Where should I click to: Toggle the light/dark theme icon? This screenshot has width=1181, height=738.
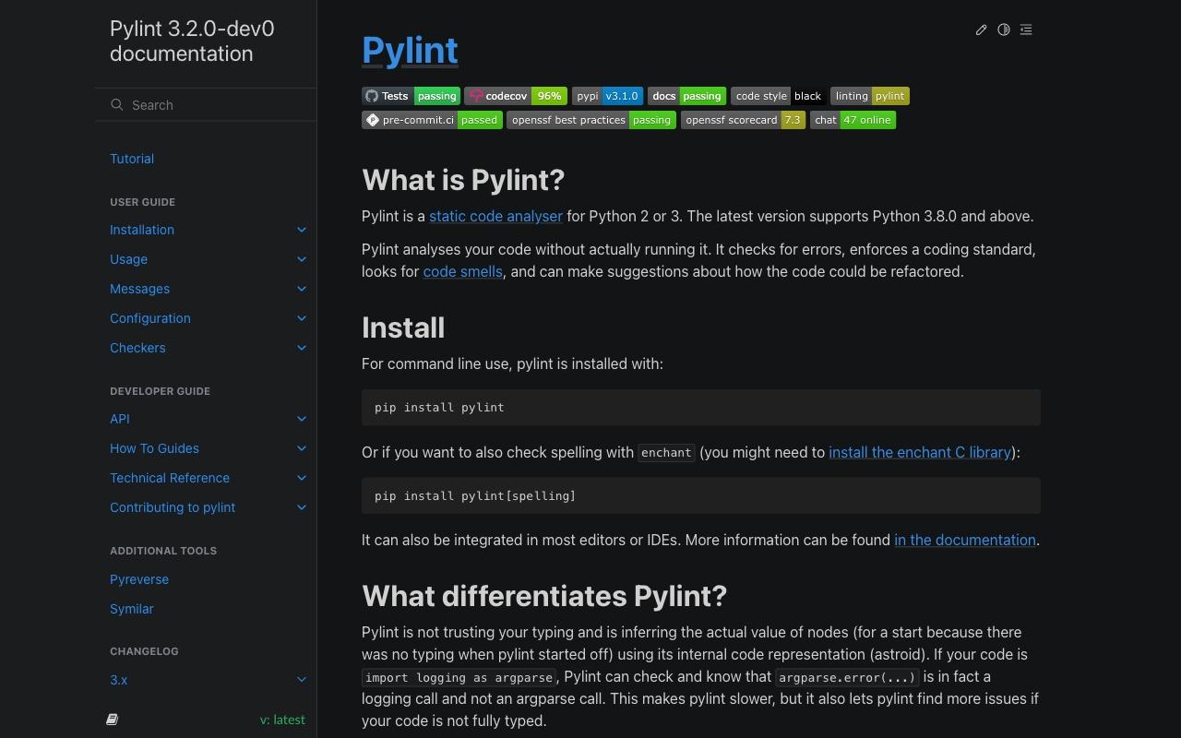pos(1004,30)
